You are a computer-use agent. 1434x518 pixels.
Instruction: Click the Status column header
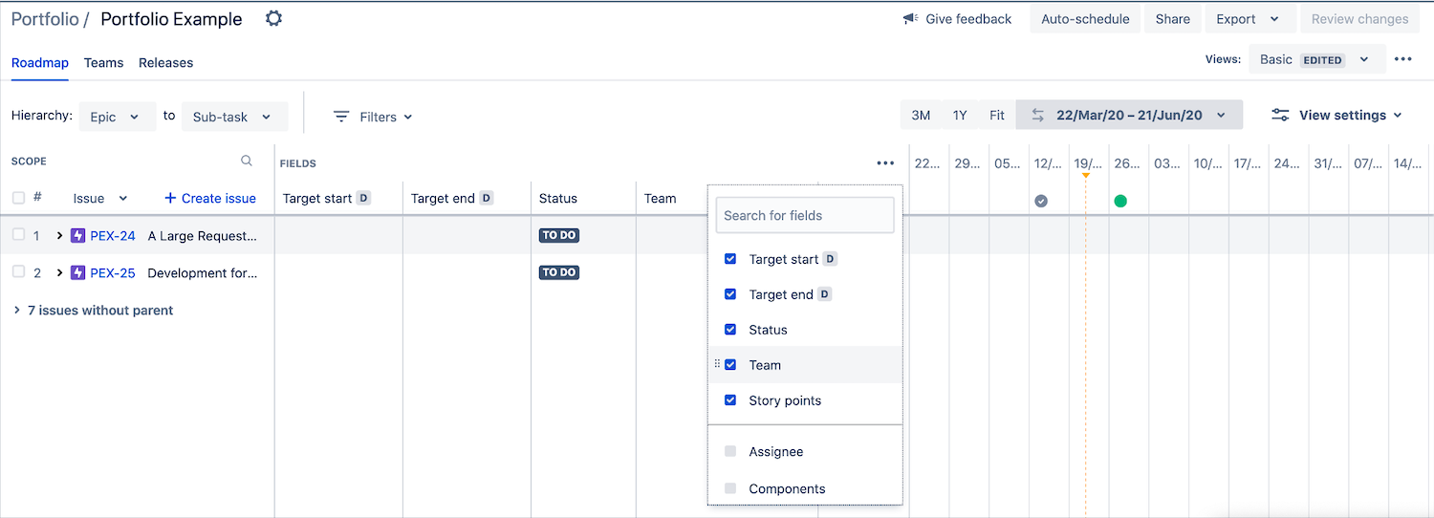(x=558, y=198)
